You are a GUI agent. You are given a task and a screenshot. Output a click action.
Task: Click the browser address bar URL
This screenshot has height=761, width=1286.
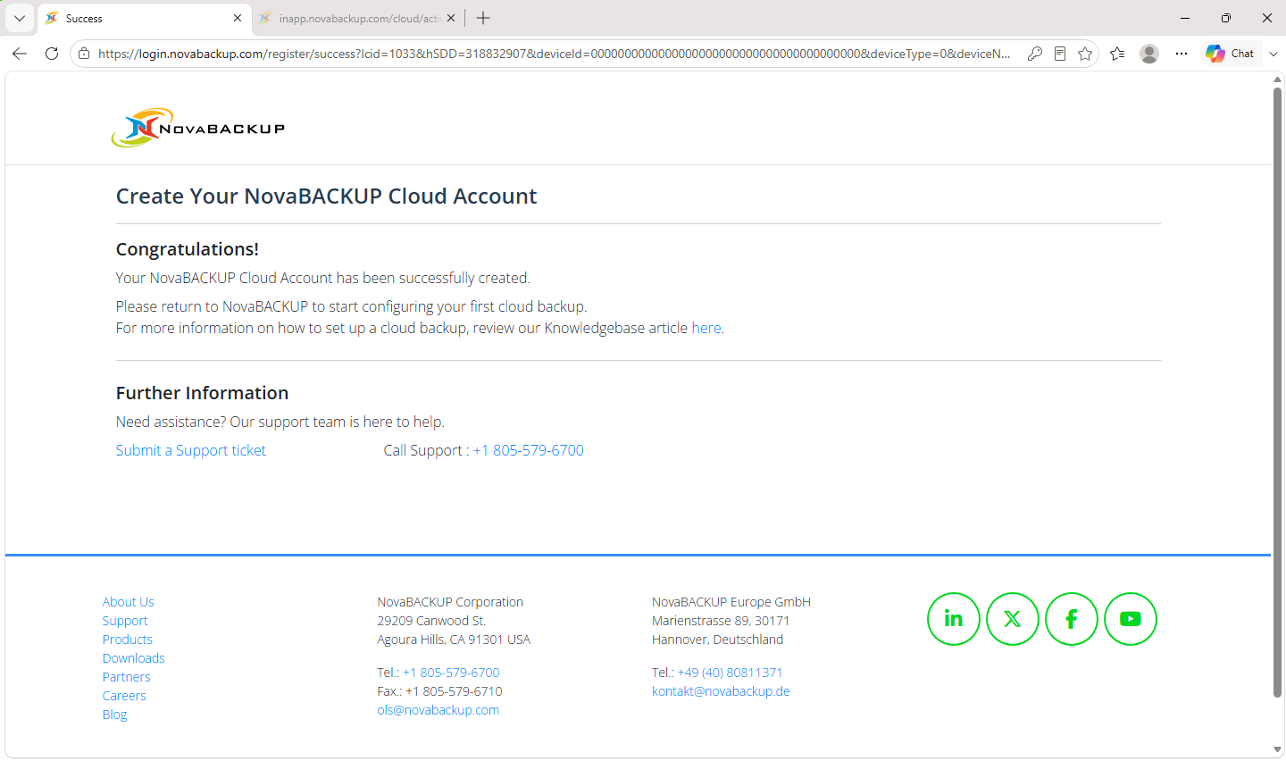(554, 54)
